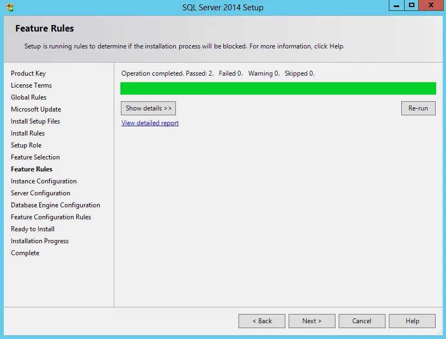Proceed with the Next button
Image resolution: width=446 pixels, height=339 pixels.
[311, 321]
